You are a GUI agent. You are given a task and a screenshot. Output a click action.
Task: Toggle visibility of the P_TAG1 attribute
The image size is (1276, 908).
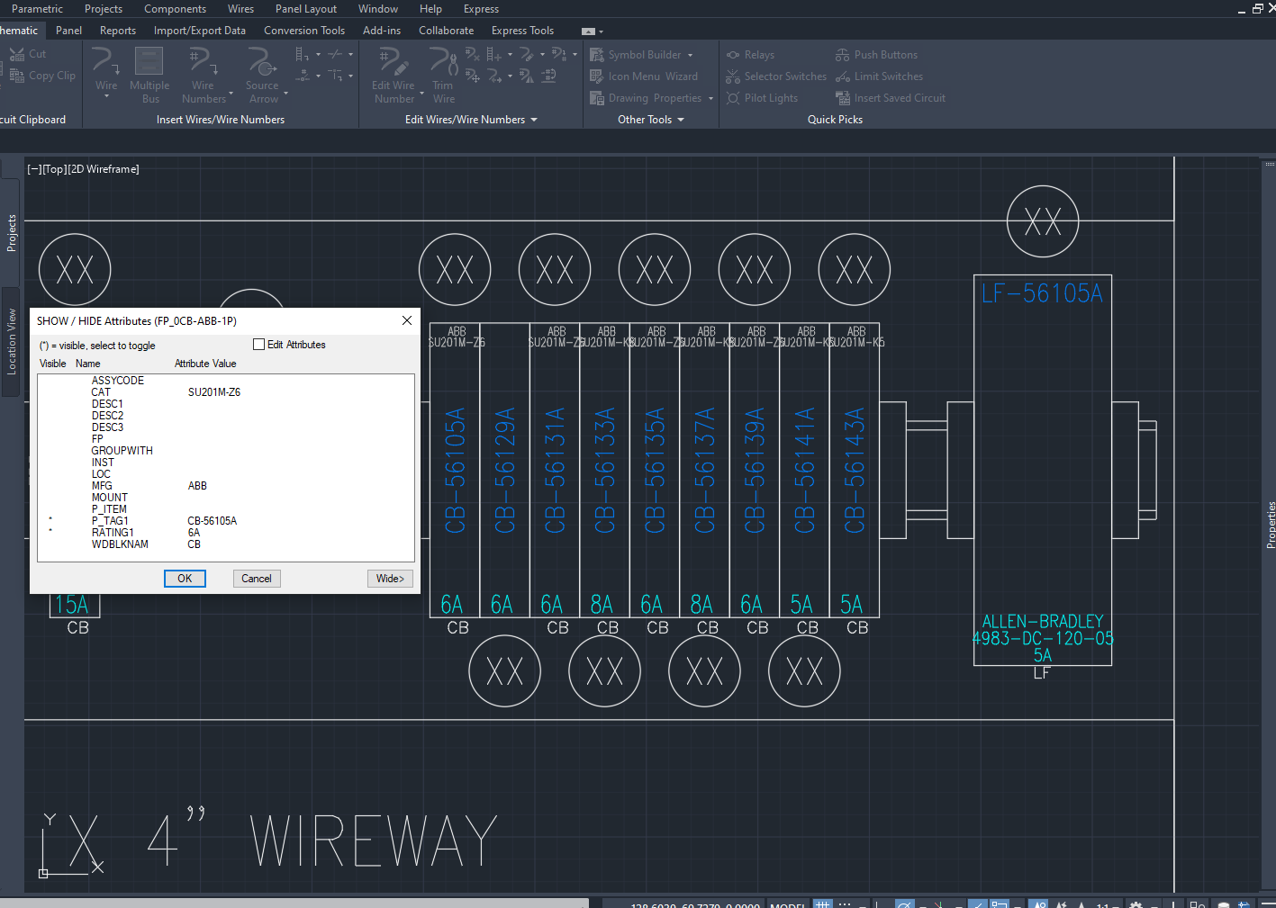(x=109, y=521)
